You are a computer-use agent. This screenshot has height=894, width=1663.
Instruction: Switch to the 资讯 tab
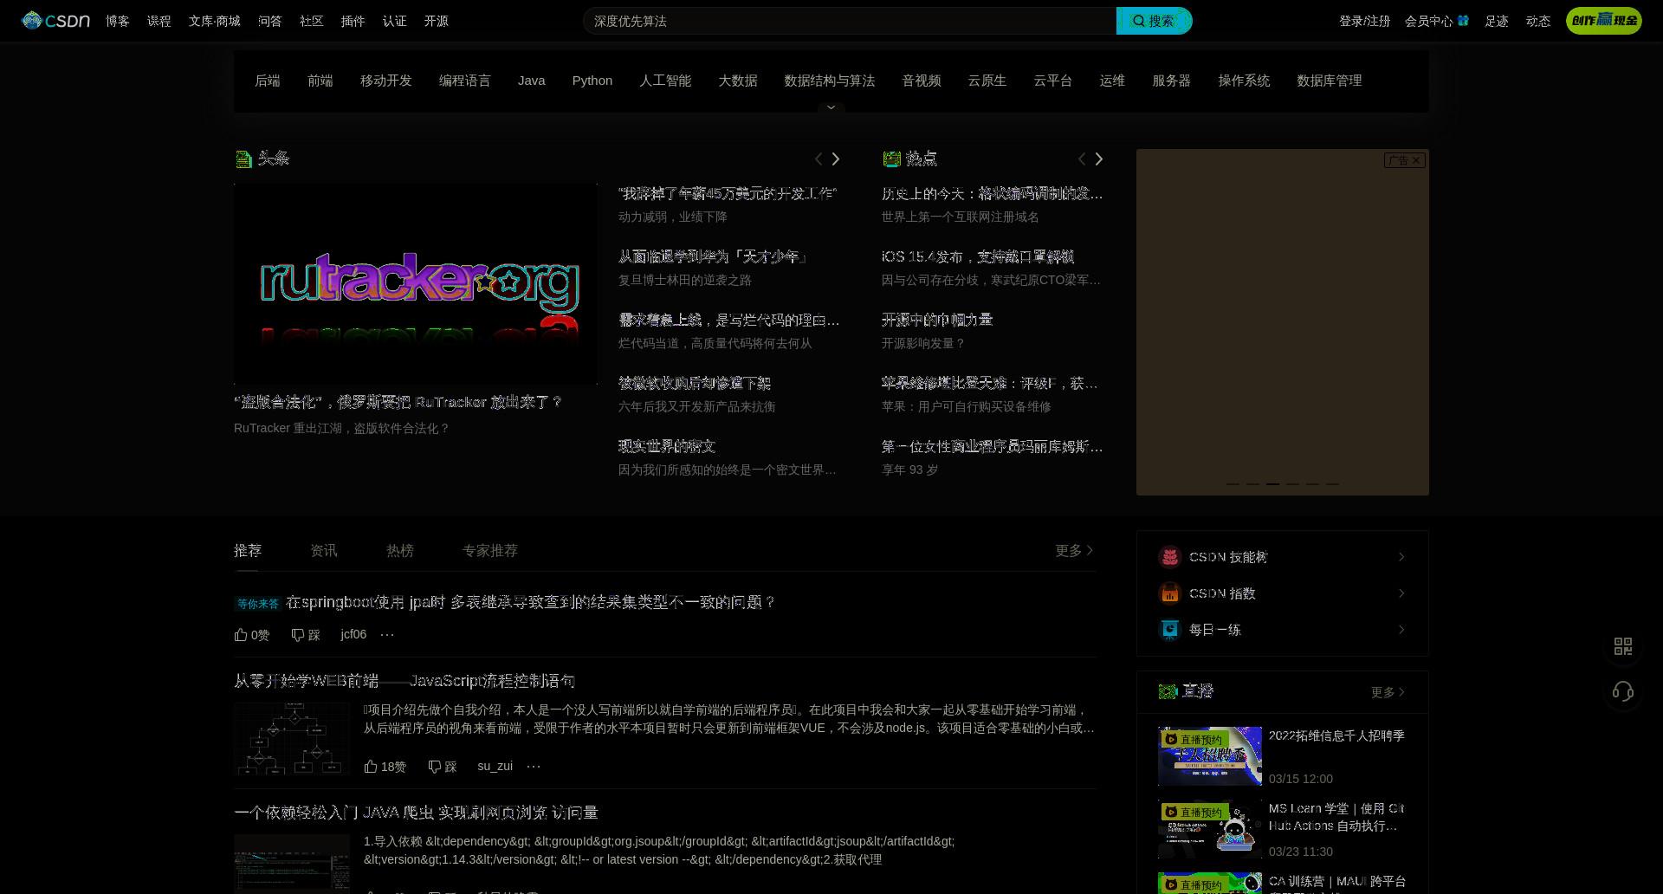click(x=324, y=551)
